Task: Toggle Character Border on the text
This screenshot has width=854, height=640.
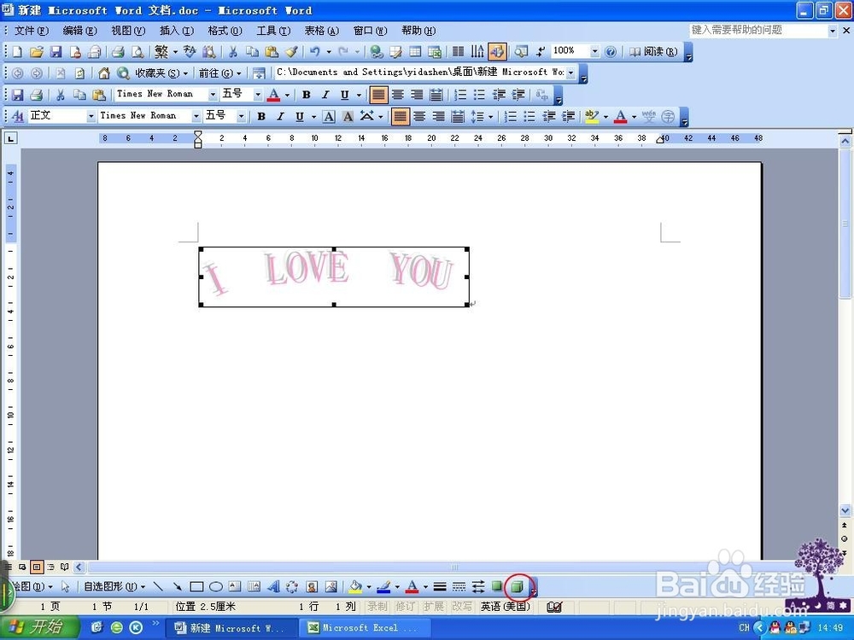Action: 329,116
